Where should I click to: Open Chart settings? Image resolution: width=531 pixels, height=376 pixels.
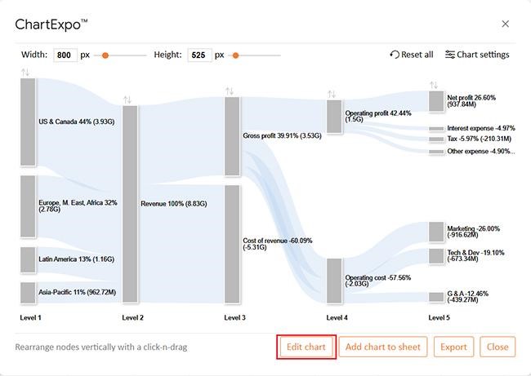pyautogui.click(x=477, y=55)
